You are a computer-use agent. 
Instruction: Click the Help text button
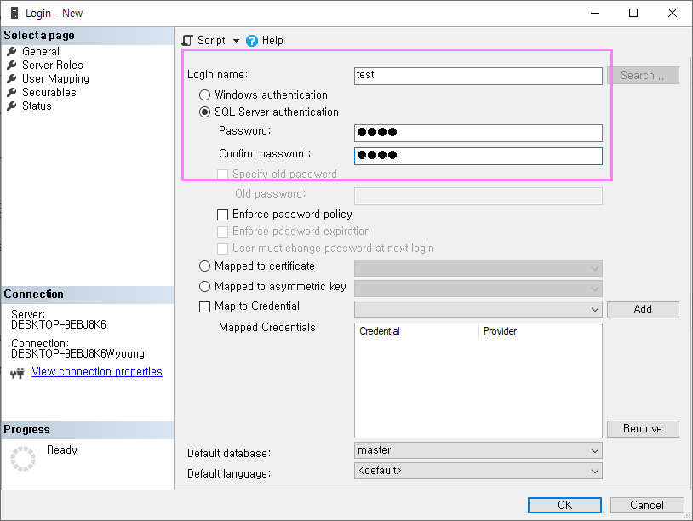tap(272, 41)
